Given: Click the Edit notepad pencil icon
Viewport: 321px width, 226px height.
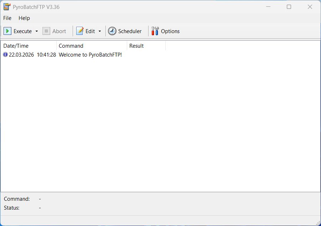Looking at the screenshot, I should [x=80, y=31].
